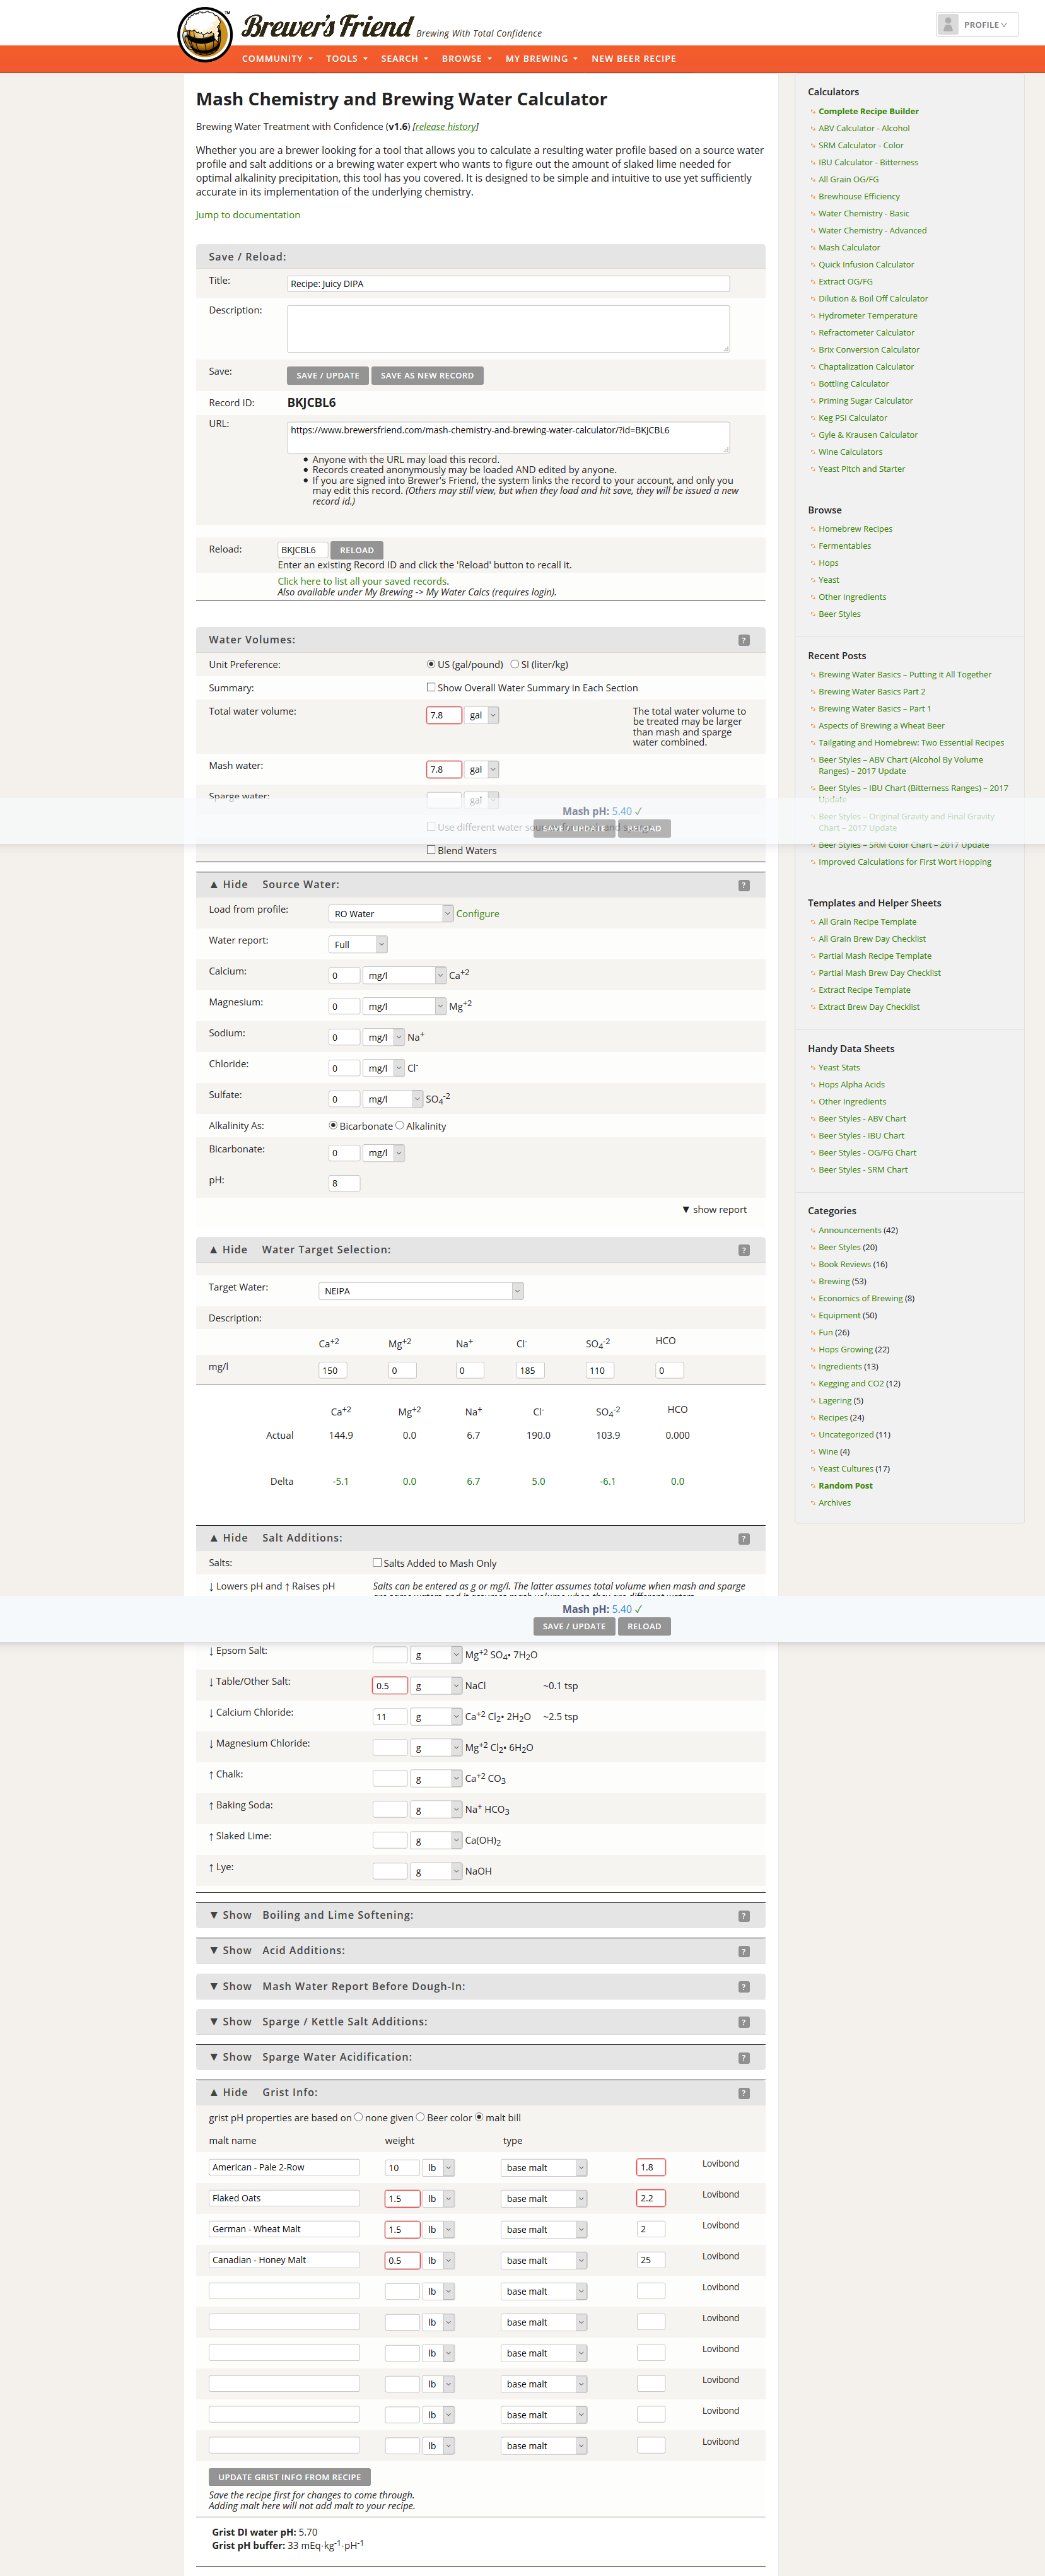This screenshot has width=1045, height=2576.
Task: Click the American - Pale 2-Row malt name
Action: [284, 2167]
